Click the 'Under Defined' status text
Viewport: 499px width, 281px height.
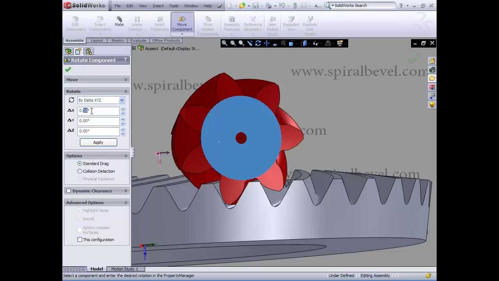(341, 276)
